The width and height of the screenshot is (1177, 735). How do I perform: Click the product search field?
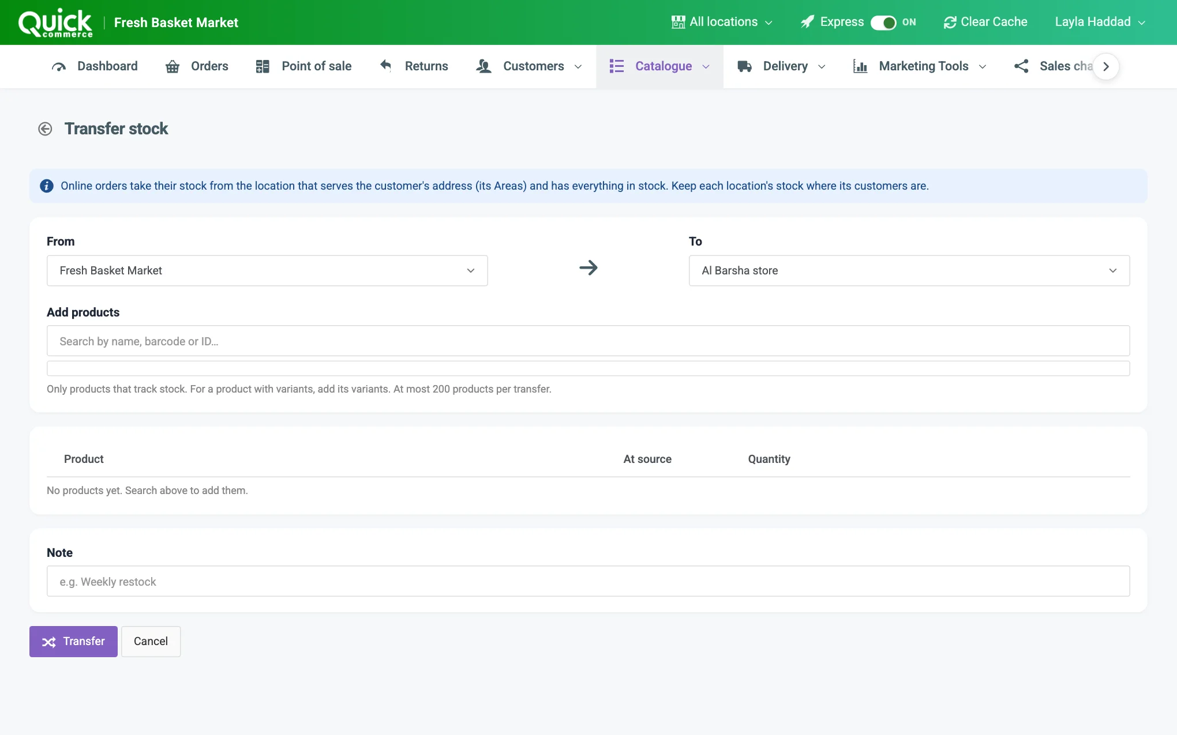click(588, 341)
